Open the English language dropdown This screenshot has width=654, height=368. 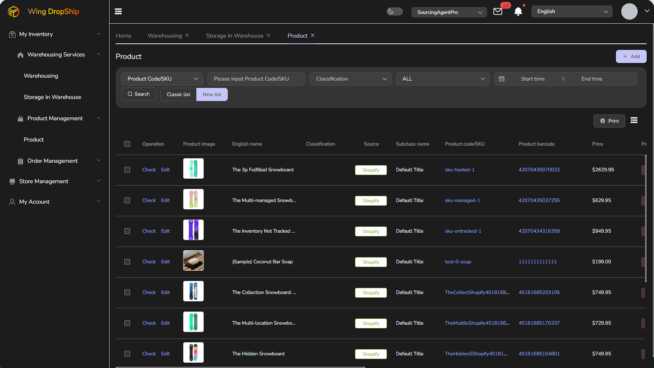click(x=571, y=11)
